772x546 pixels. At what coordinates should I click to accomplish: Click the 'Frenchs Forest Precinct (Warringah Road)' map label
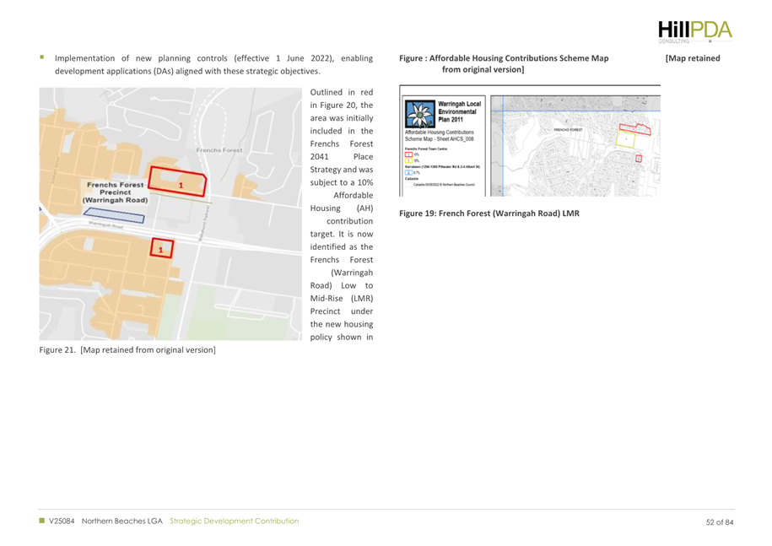click(112, 192)
